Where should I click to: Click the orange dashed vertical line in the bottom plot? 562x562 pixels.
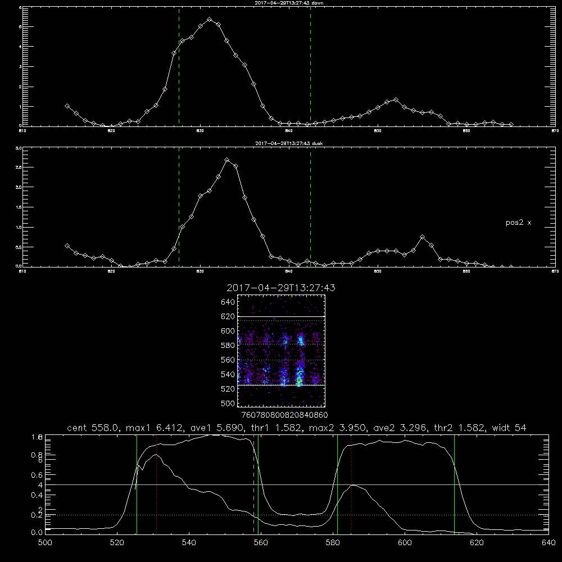click(254, 484)
